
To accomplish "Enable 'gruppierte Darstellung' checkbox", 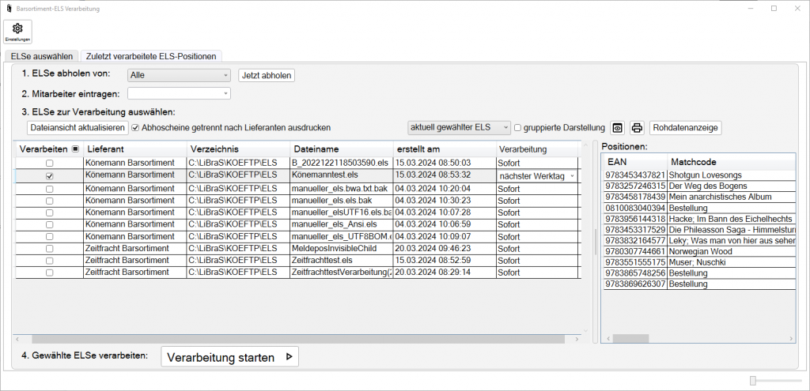I will 518,128.
